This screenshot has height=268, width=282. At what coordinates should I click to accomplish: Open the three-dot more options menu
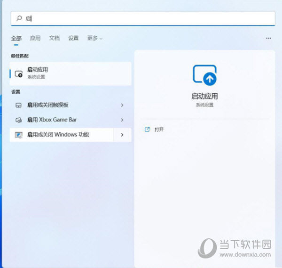[268, 38]
